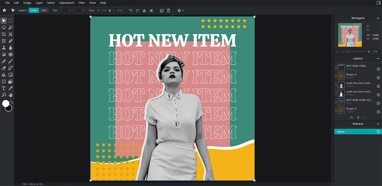
Task: Select the Clone Stamp tool
Action: pos(4,48)
